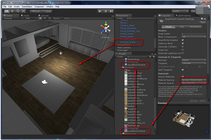This screenshot has height=140, width=211.
Task: Open the GameObject menu
Action: 27,7
